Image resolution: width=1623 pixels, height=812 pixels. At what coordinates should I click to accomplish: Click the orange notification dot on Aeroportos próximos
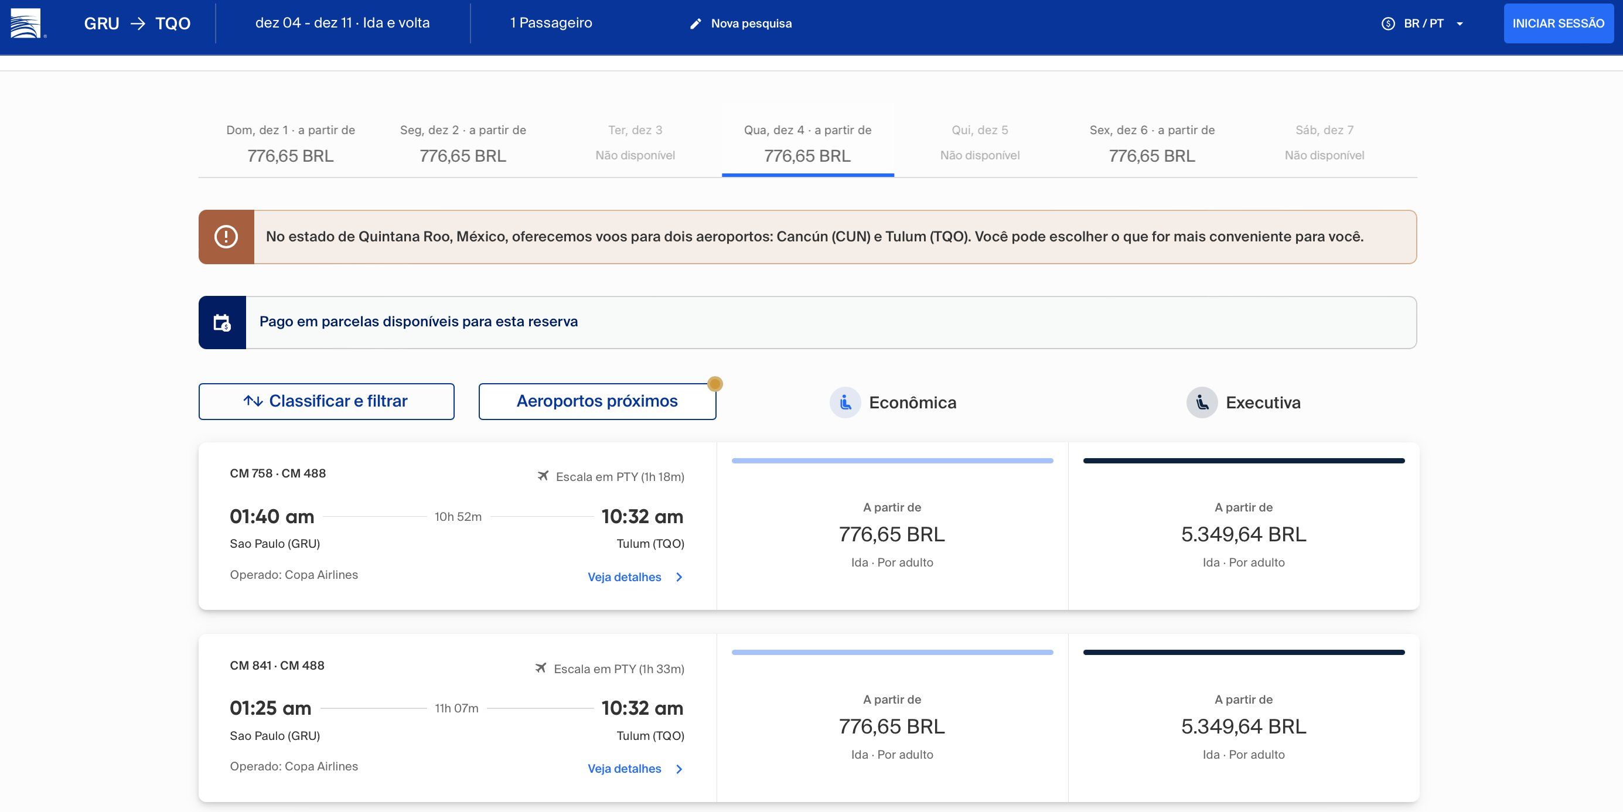(x=714, y=384)
